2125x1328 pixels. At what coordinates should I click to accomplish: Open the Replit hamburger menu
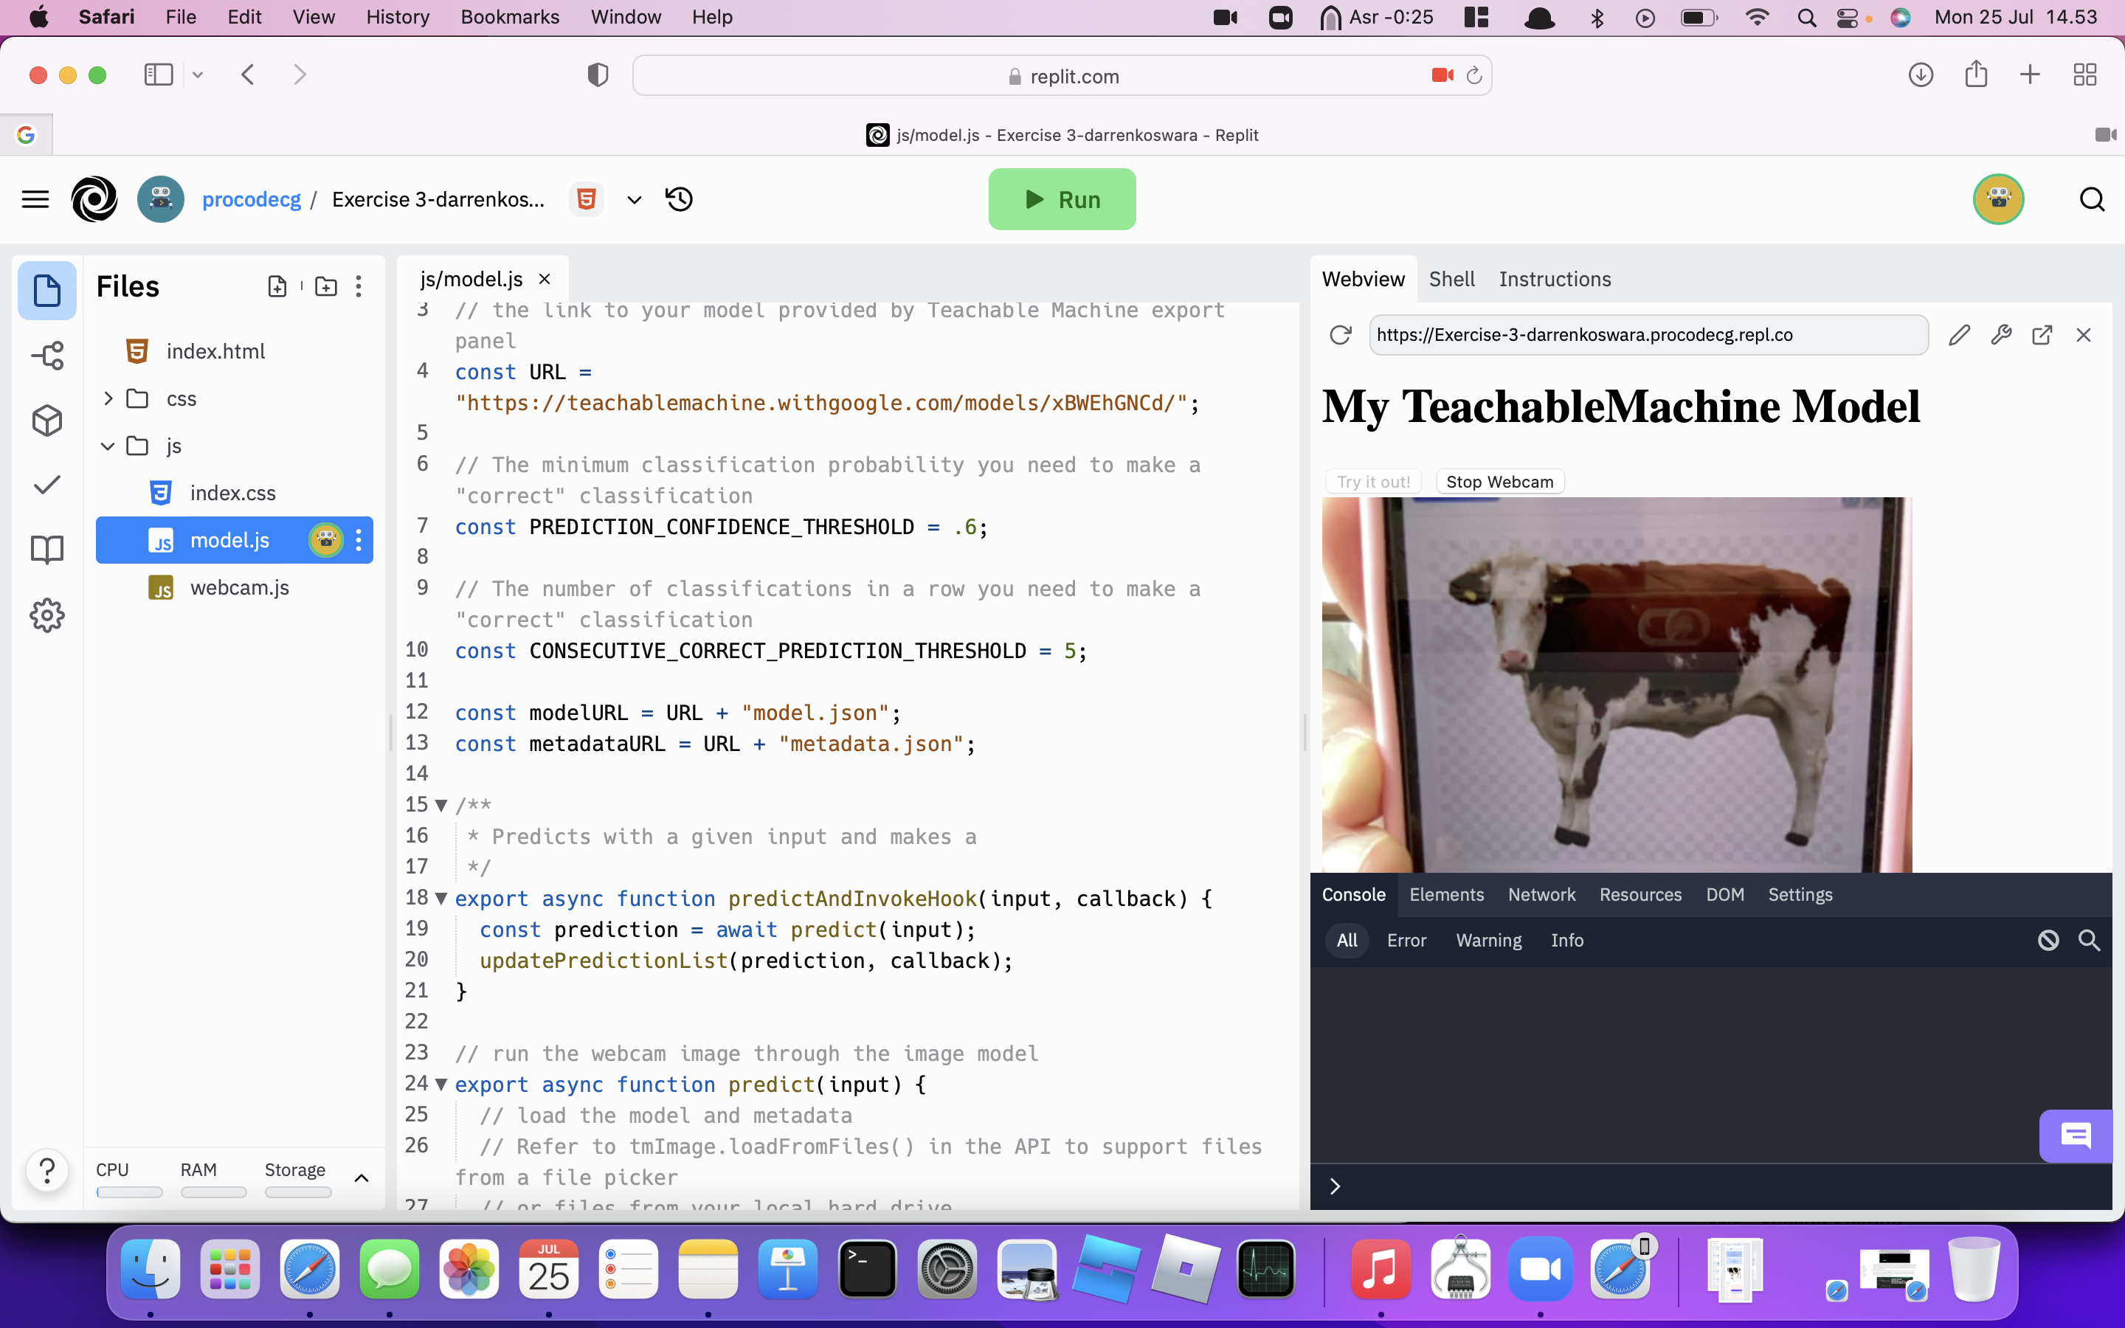click(35, 199)
